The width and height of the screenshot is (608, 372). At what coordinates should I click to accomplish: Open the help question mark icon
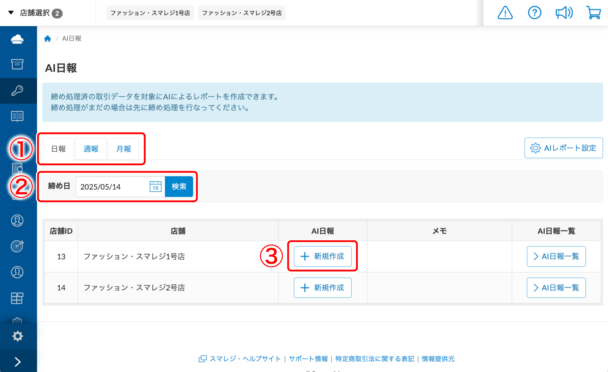534,13
